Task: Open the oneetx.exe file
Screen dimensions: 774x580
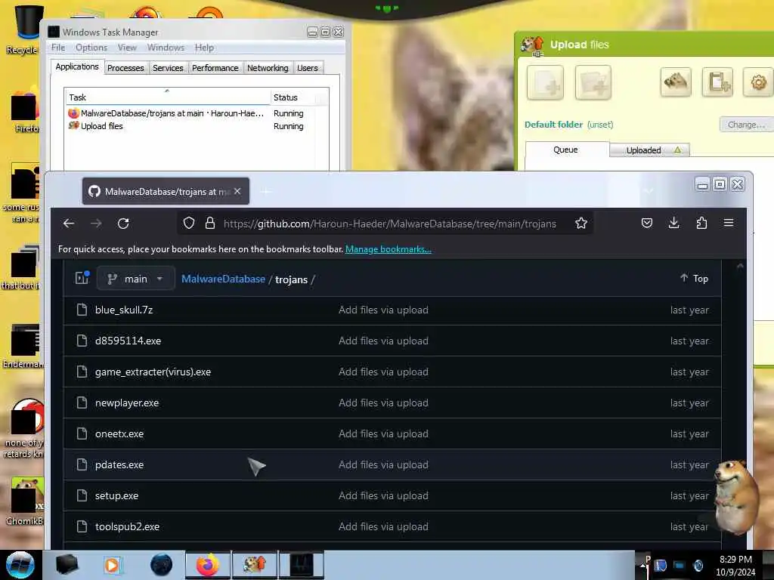Action: tap(119, 434)
